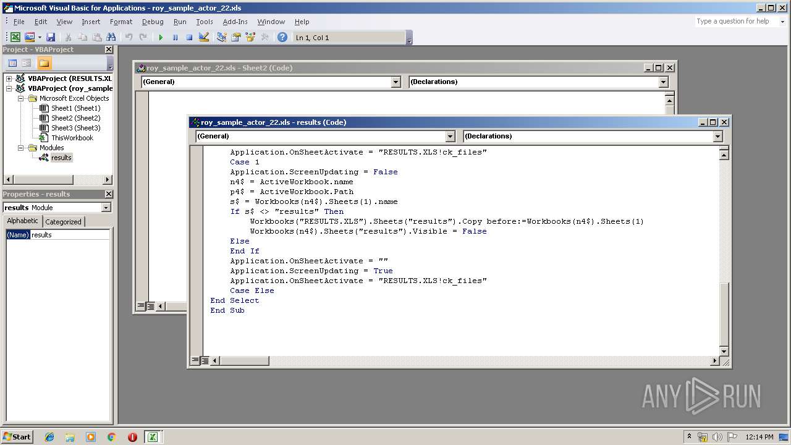The image size is (791, 445).
Task: Collapse the Modules folder
Action: click(x=20, y=148)
